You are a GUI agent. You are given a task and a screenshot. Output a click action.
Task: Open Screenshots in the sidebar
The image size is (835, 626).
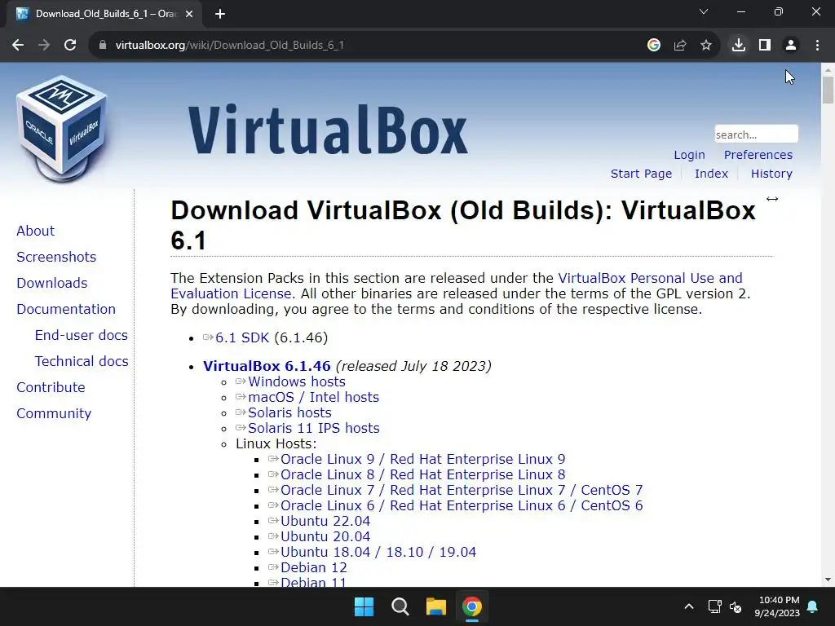tap(56, 257)
